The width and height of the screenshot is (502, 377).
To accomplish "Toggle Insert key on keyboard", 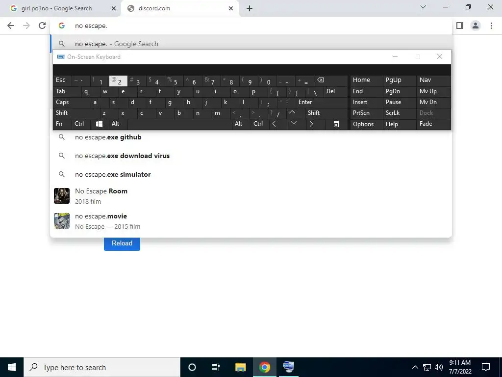I will pyautogui.click(x=366, y=102).
